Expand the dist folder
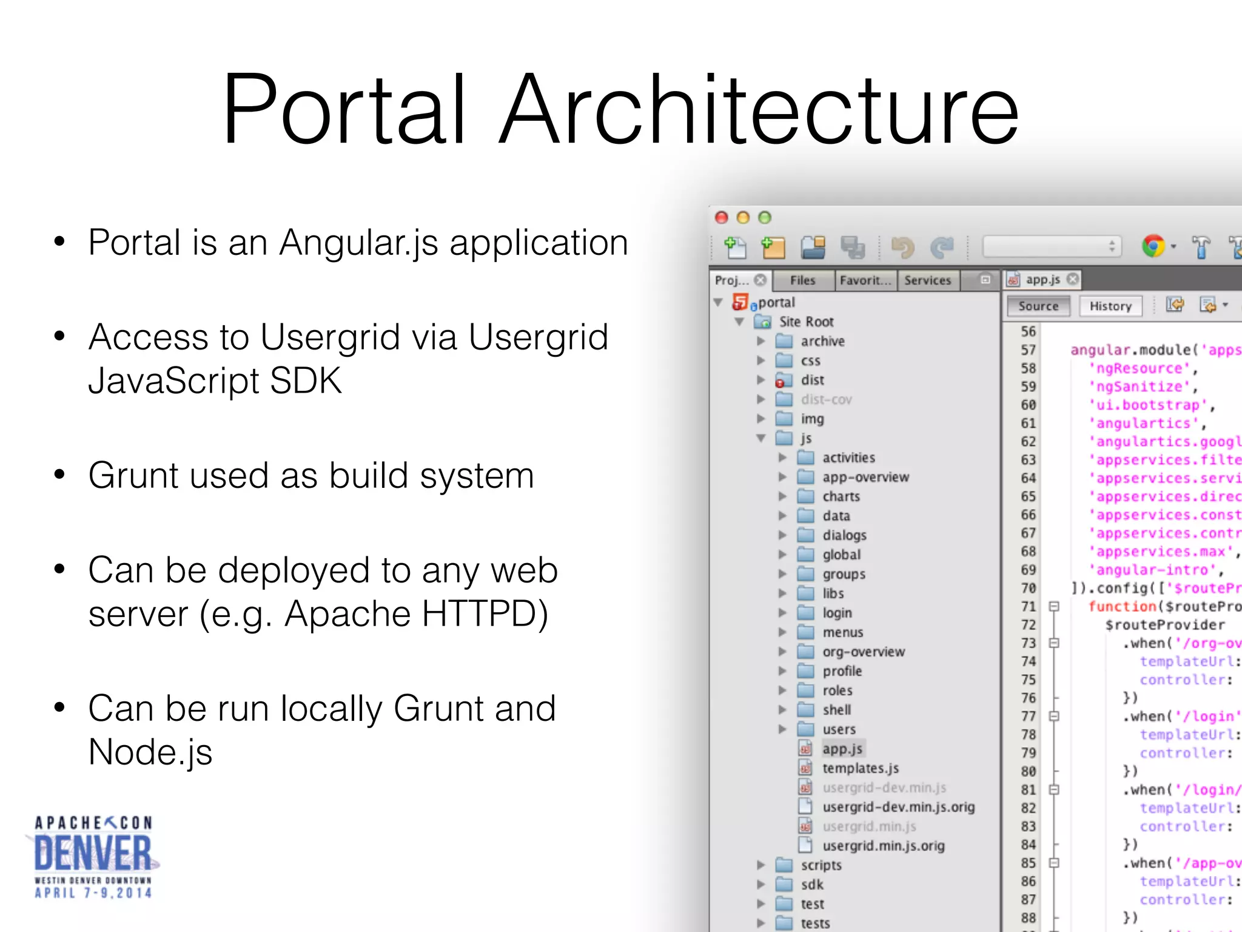Screen dimensions: 1242x932 (x=761, y=380)
